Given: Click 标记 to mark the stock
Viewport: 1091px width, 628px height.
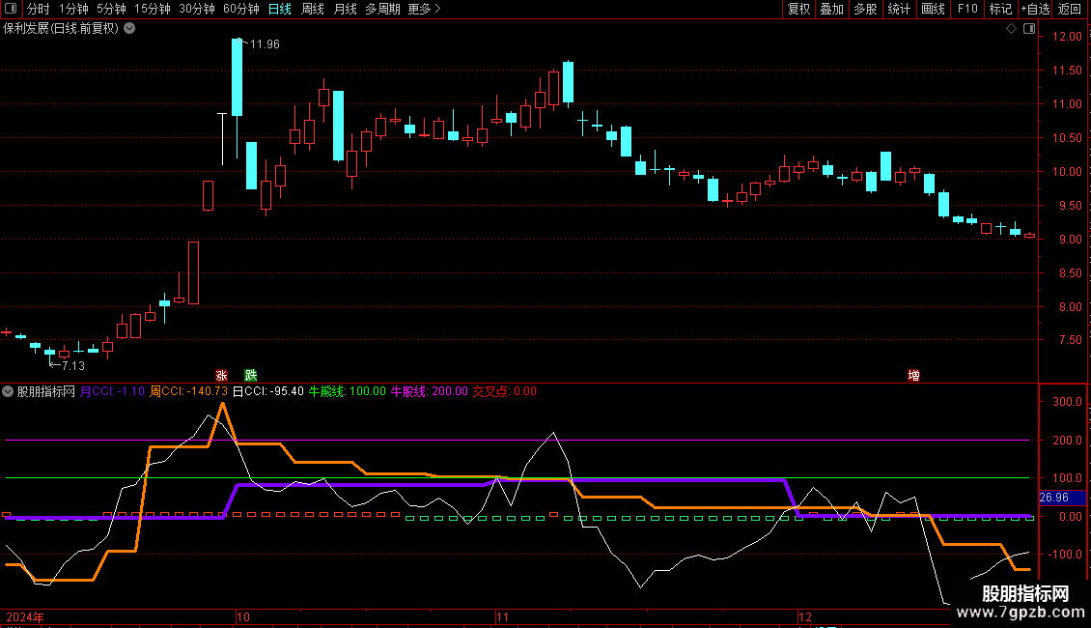Looking at the screenshot, I should pyautogui.click(x=1000, y=10).
